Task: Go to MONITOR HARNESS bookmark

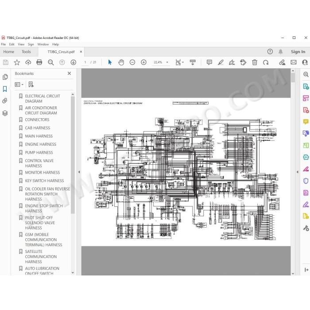Action: [43, 173]
